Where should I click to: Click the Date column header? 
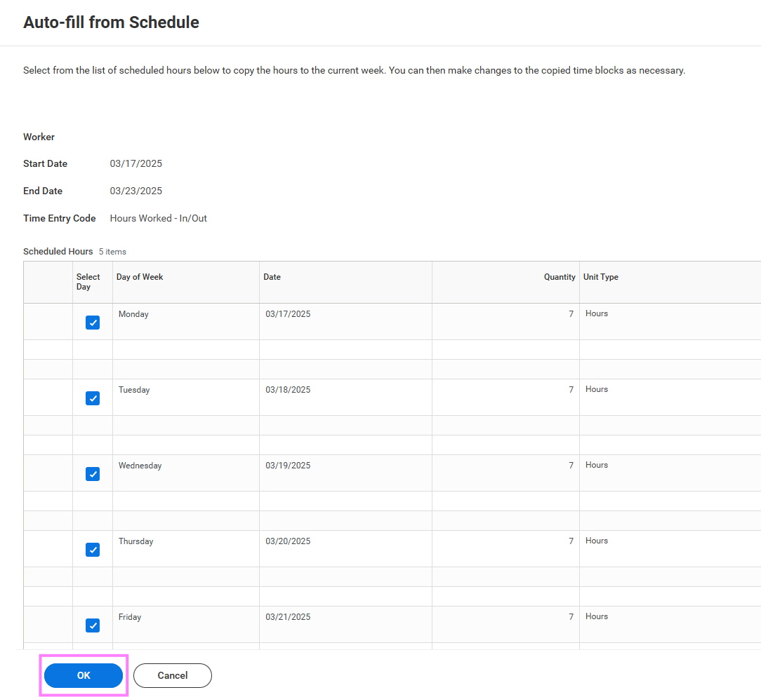coord(272,277)
